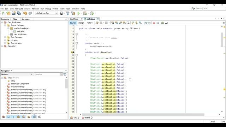Click the editor vertical scrollbar thumb
Image resolution: width=226 pixels, height=127 pixels.
(x=222, y=40)
